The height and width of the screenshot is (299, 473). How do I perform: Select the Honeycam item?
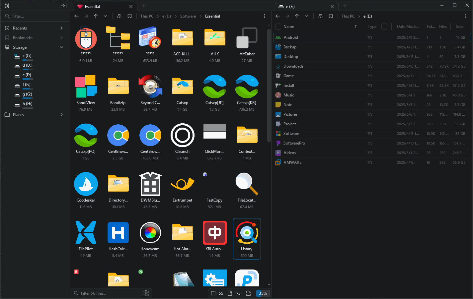(x=150, y=239)
